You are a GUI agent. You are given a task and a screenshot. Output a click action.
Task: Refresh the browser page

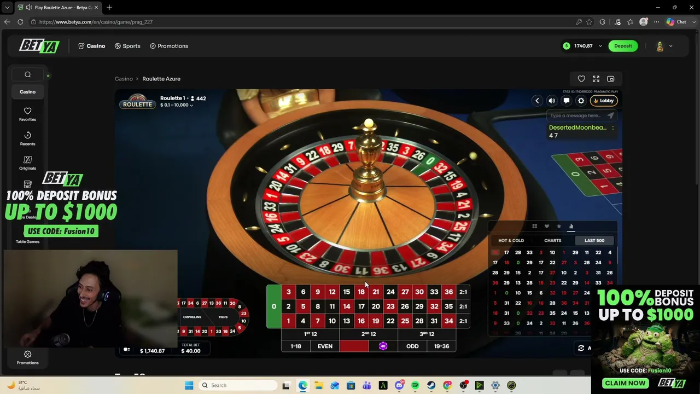coord(20,22)
